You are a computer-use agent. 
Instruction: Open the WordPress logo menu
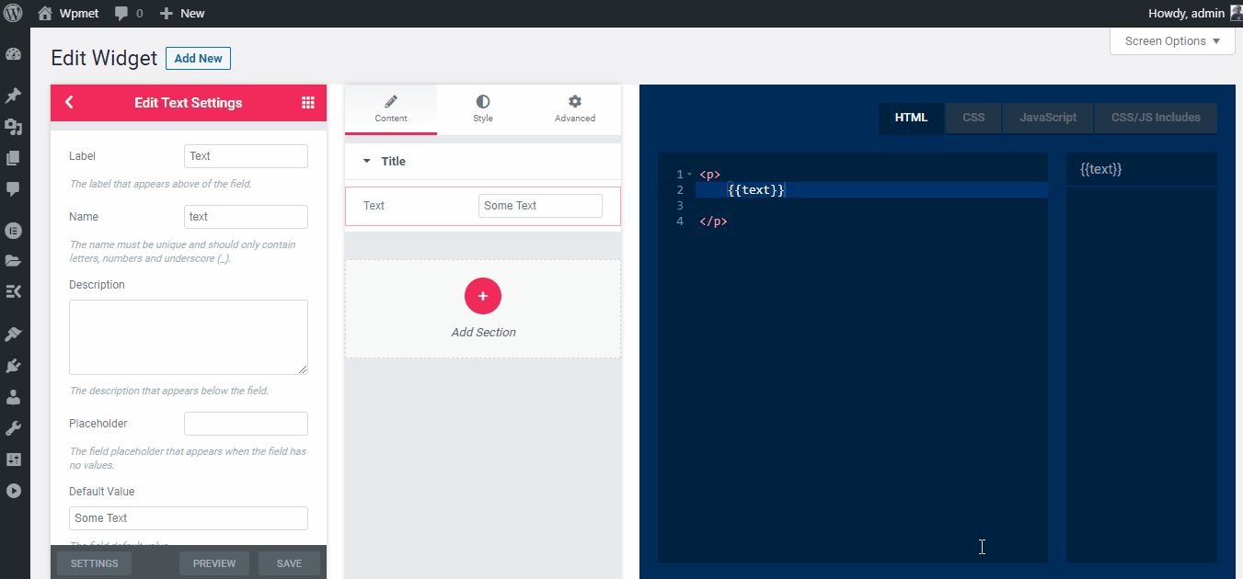(13, 13)
